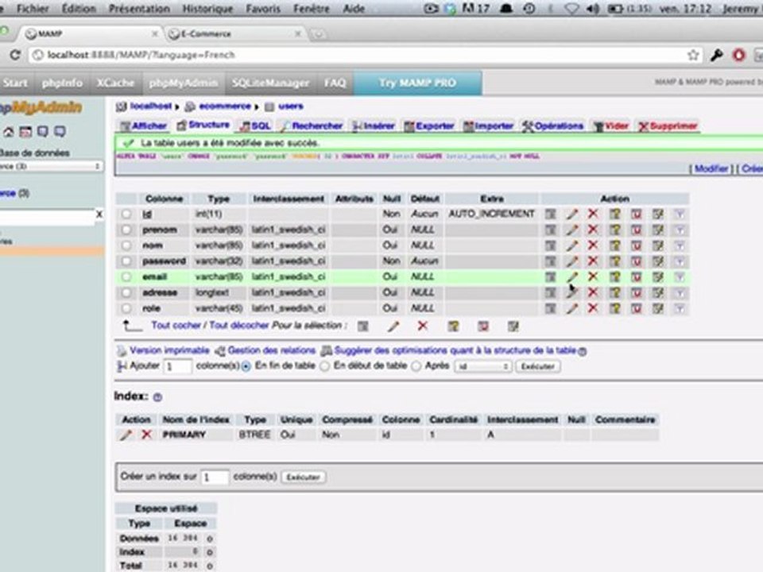
Task: Click the Modifier link for SQL query
Action: click(711, 168)
